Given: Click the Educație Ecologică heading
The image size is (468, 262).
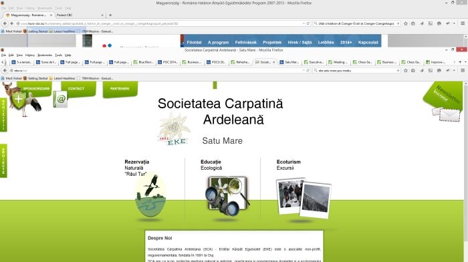Looking at the screenshot, I should coord(211,165).
